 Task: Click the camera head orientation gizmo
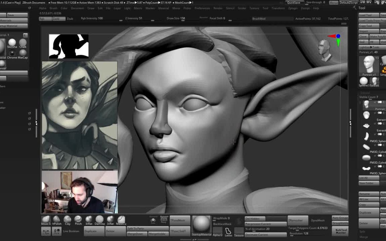point(324,50)
